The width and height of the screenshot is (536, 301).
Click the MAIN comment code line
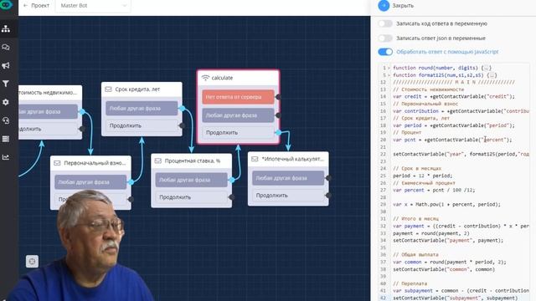(453, 82)
